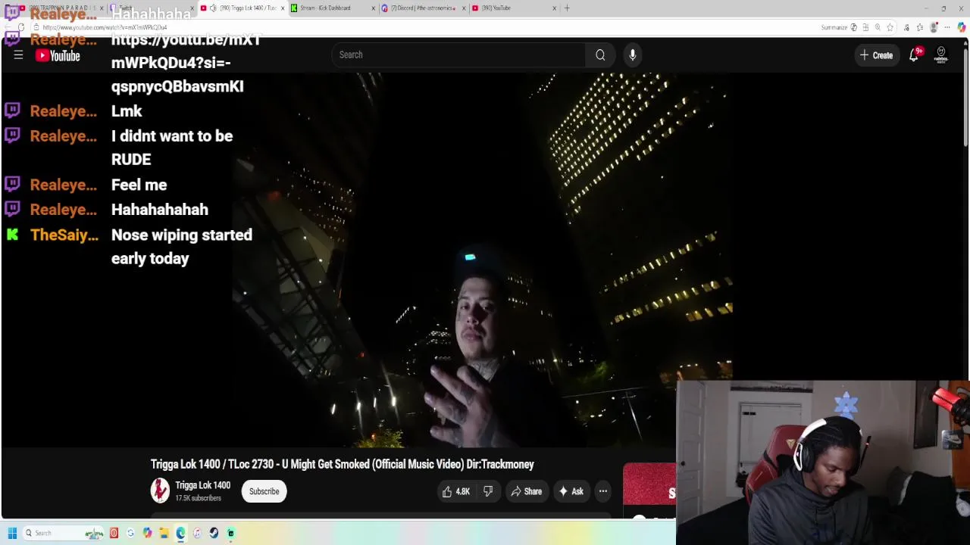Open the YouTube account avatar menu

[x=941, y=55]
